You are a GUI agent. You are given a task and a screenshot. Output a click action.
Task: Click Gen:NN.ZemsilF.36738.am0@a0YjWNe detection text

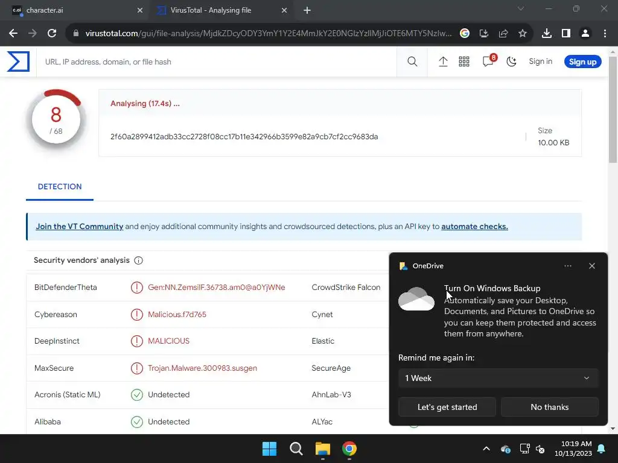click(x=217, y=288)
